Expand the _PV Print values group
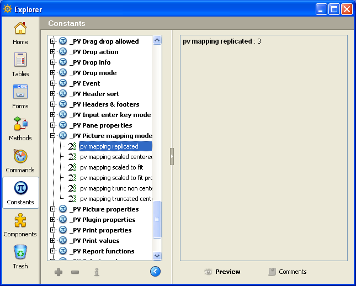This screenshot has width=356, height=286. (53, 241)
